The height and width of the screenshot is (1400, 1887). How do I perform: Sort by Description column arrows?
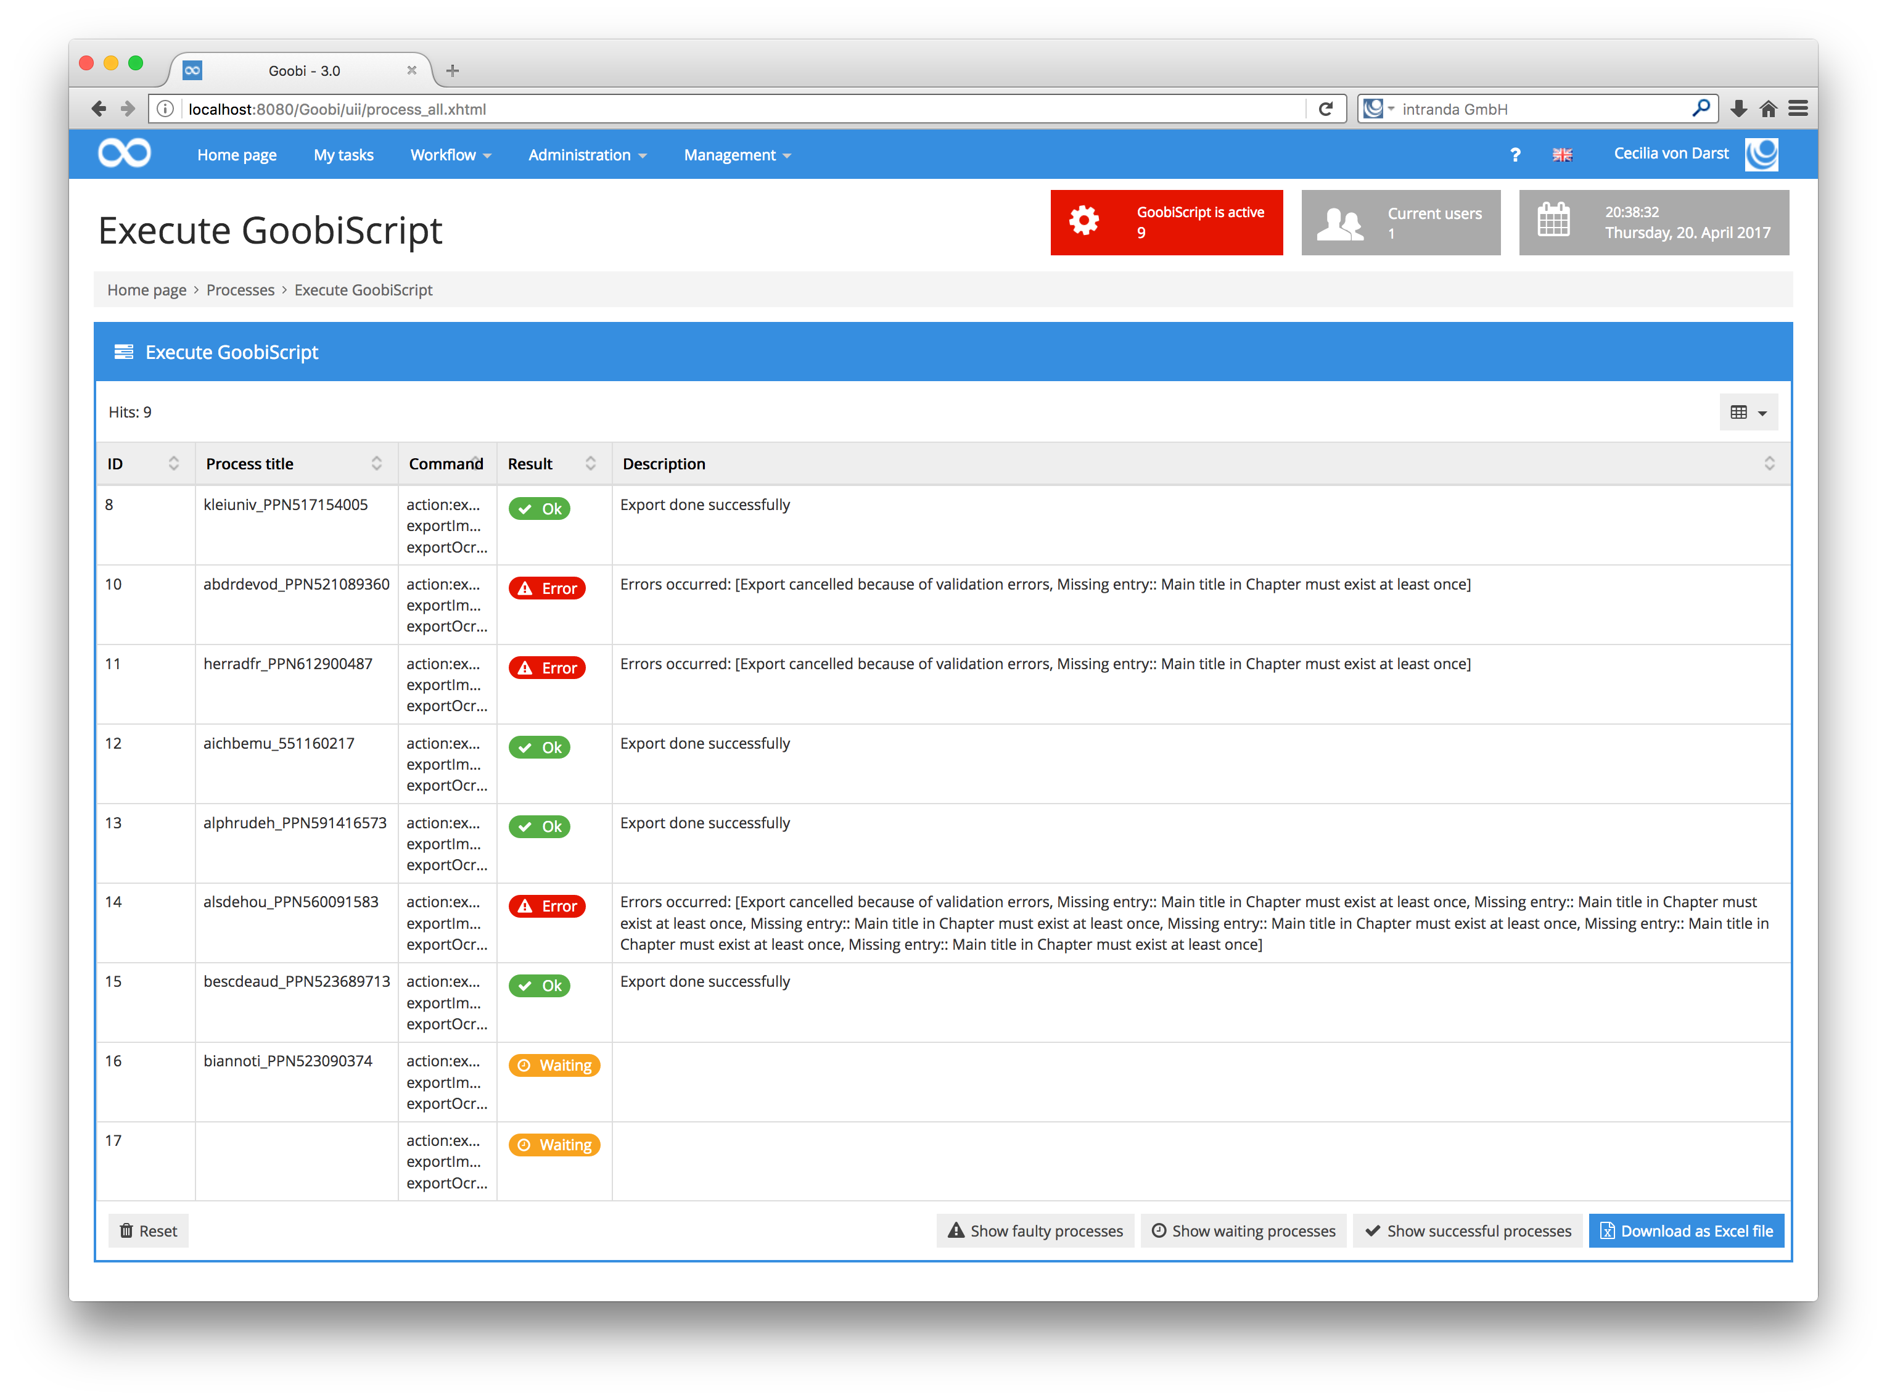click(x=1769, y=463)
